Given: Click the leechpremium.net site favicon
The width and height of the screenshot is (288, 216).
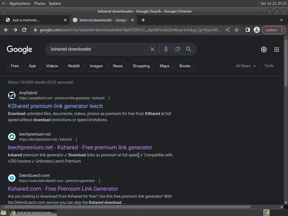Looking at the screenshot, I should (x=12, y=137).
